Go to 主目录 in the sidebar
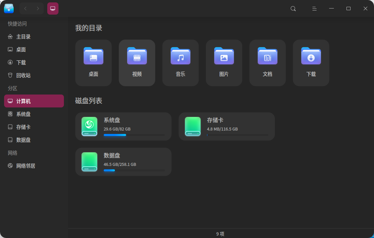 point(34,36)
